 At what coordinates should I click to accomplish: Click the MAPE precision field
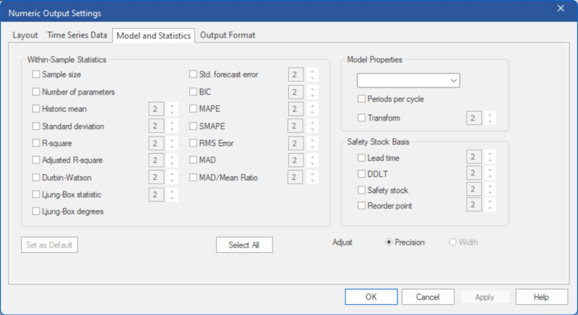296,109
